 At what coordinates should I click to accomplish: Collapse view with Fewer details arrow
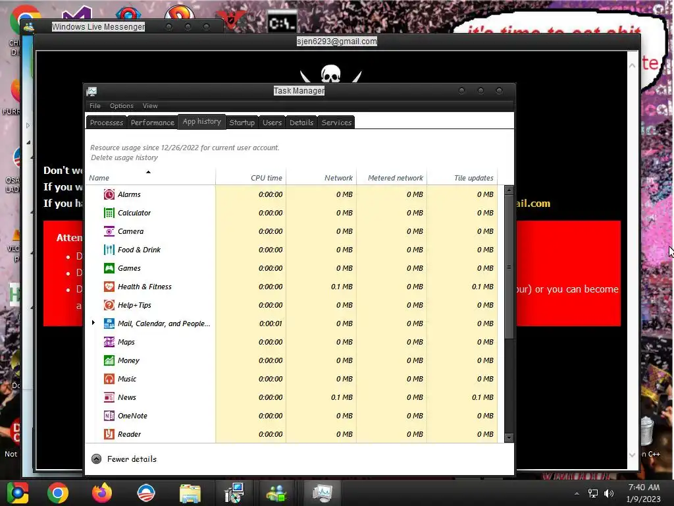97,459
